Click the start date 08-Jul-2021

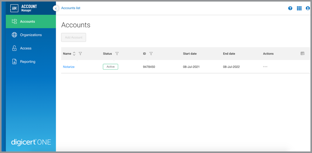pyautogui.click(x=191, y=67)
